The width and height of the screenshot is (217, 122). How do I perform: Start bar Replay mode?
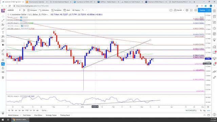76,10
